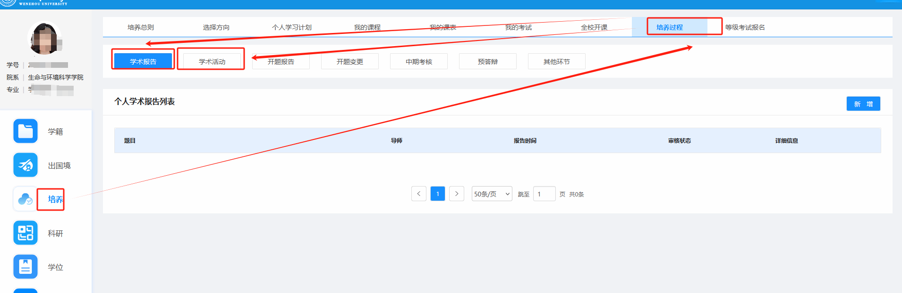The image size is (902, 293).
Task: Select the 学术活动 button
Action: (212, 62)
